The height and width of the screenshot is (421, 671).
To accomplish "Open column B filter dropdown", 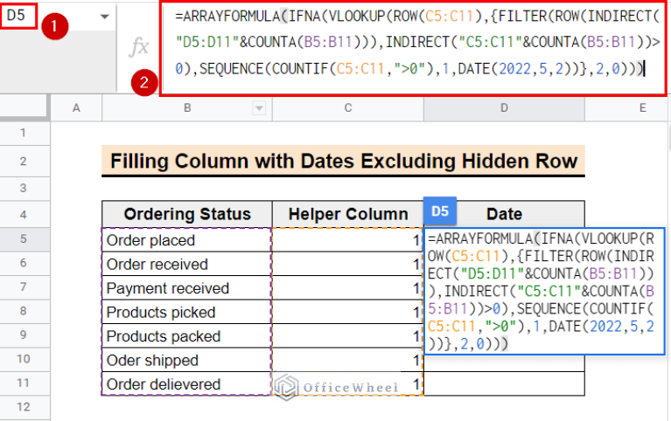I will [259, 108].
